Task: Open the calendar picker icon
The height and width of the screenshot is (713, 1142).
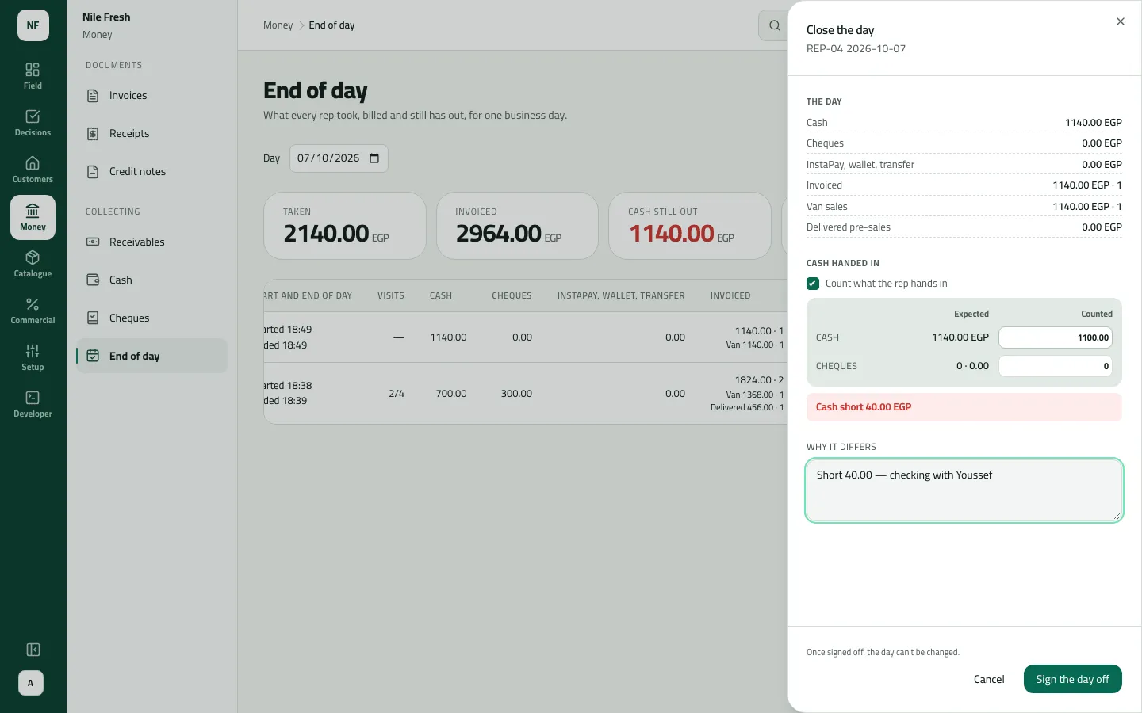Action: click(x=374, y=158)
